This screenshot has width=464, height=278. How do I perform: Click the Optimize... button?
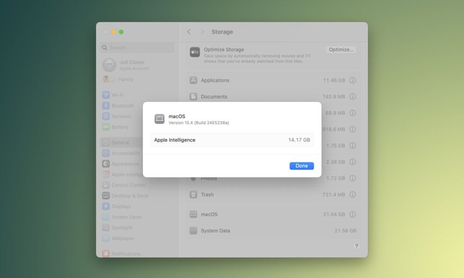click(x=341, y=50)
